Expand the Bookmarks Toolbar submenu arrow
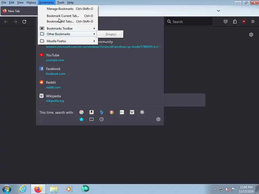Image resolution: width=259 pixels, height=194 pixels. [94, 28]
